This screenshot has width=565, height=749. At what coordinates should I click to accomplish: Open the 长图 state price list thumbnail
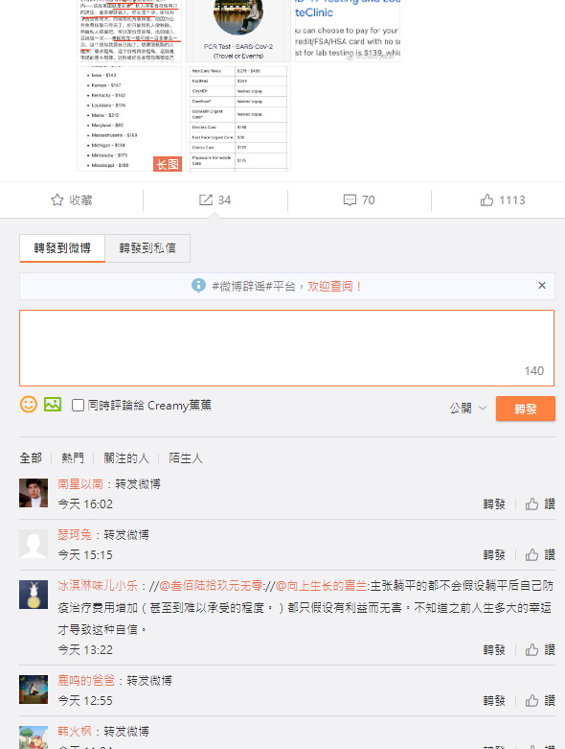(x=129, y=119)
